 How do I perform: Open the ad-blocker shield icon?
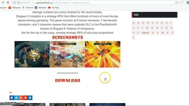176,3
